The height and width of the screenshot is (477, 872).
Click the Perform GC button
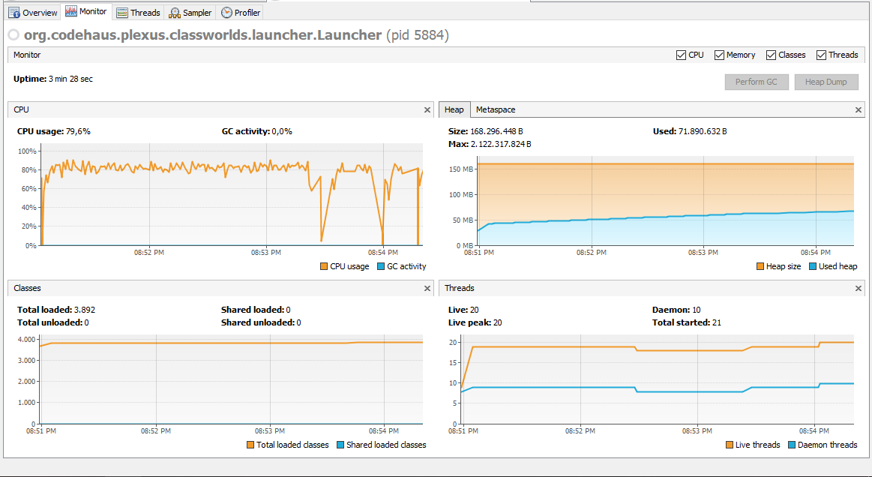(757, 82)
